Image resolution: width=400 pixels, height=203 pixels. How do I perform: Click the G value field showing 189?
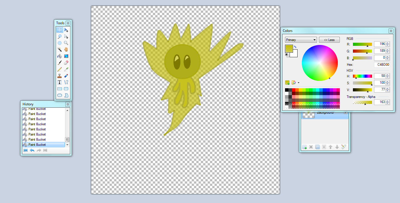[x=380, y=51]
